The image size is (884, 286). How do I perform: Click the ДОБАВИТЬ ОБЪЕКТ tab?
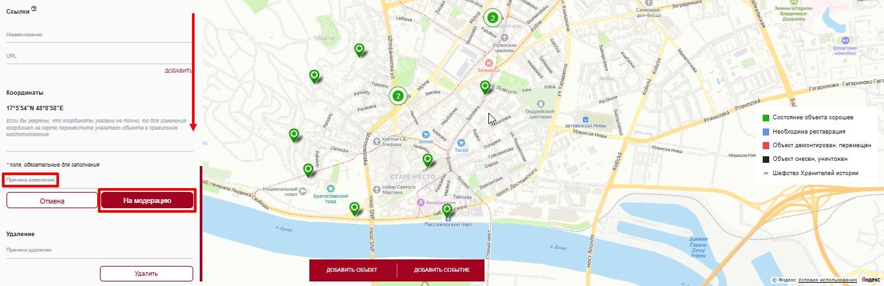pyautogui.click(x=352, y=270)
